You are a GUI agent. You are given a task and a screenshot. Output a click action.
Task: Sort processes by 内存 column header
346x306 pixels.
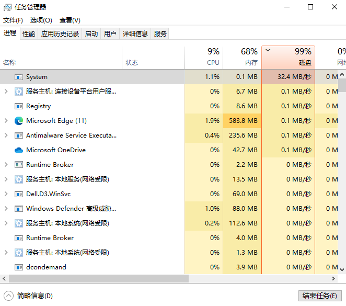[241, 57]
